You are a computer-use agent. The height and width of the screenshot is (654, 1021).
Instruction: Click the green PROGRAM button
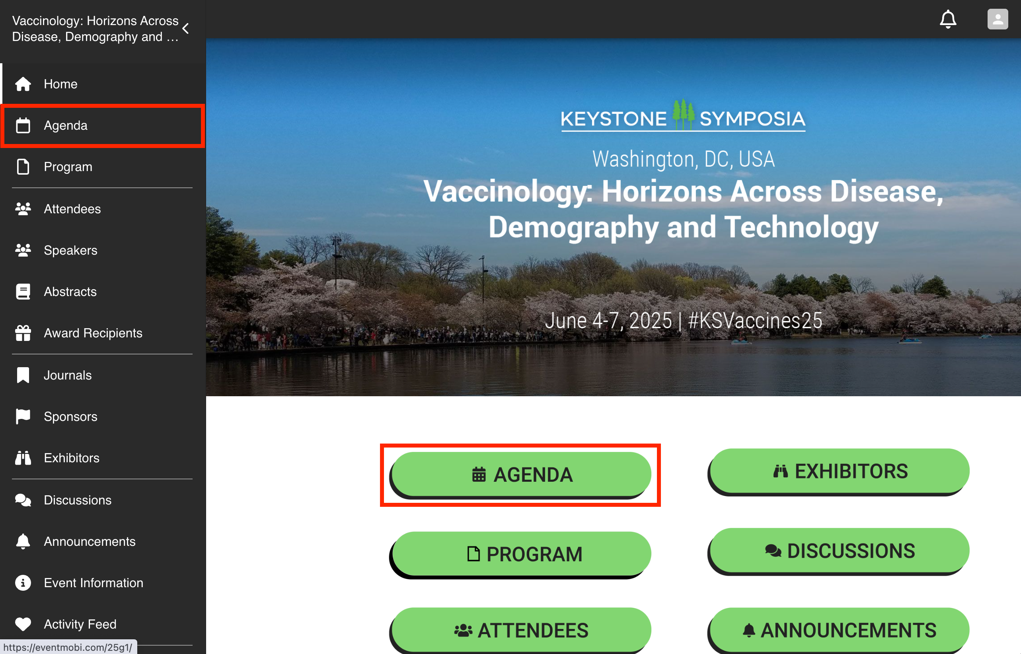(x=521, y=554)
